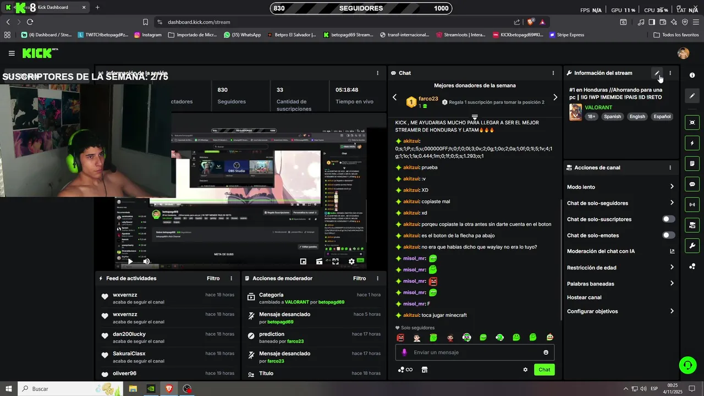
Task: Open Información de la sesión three-dot menu
Action: point(377,73)
